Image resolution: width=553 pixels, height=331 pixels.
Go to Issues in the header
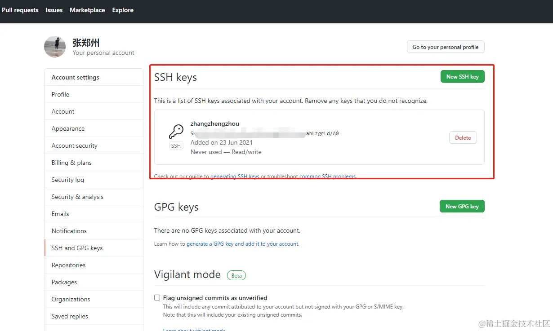tap(54, 10)
